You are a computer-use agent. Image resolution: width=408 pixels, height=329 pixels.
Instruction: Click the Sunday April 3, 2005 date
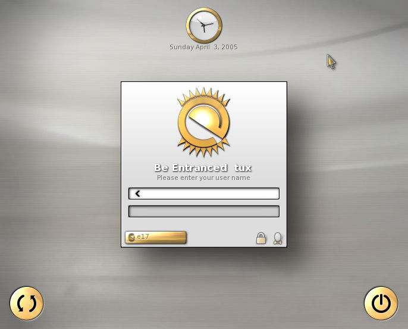[203, 47]
